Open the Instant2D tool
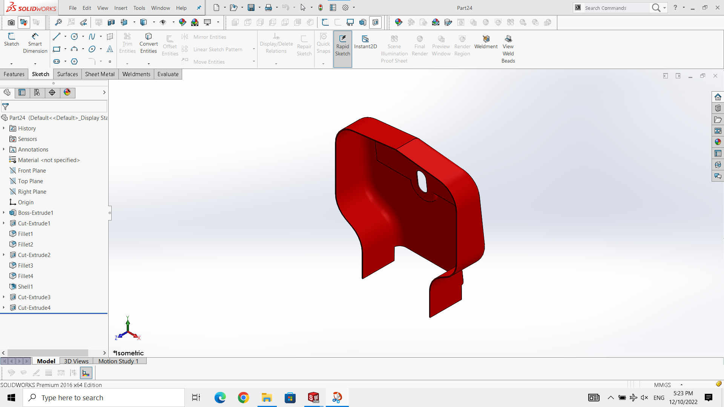Screen dimensions: 724x407 [x=365, y=42]
